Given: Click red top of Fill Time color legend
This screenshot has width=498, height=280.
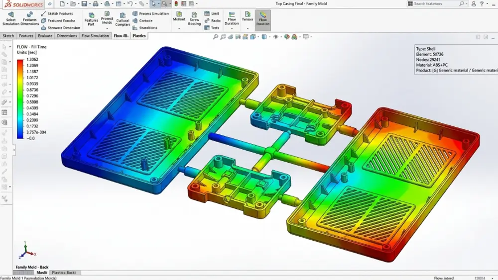Looking at the screenshot, I should (20, 62).
